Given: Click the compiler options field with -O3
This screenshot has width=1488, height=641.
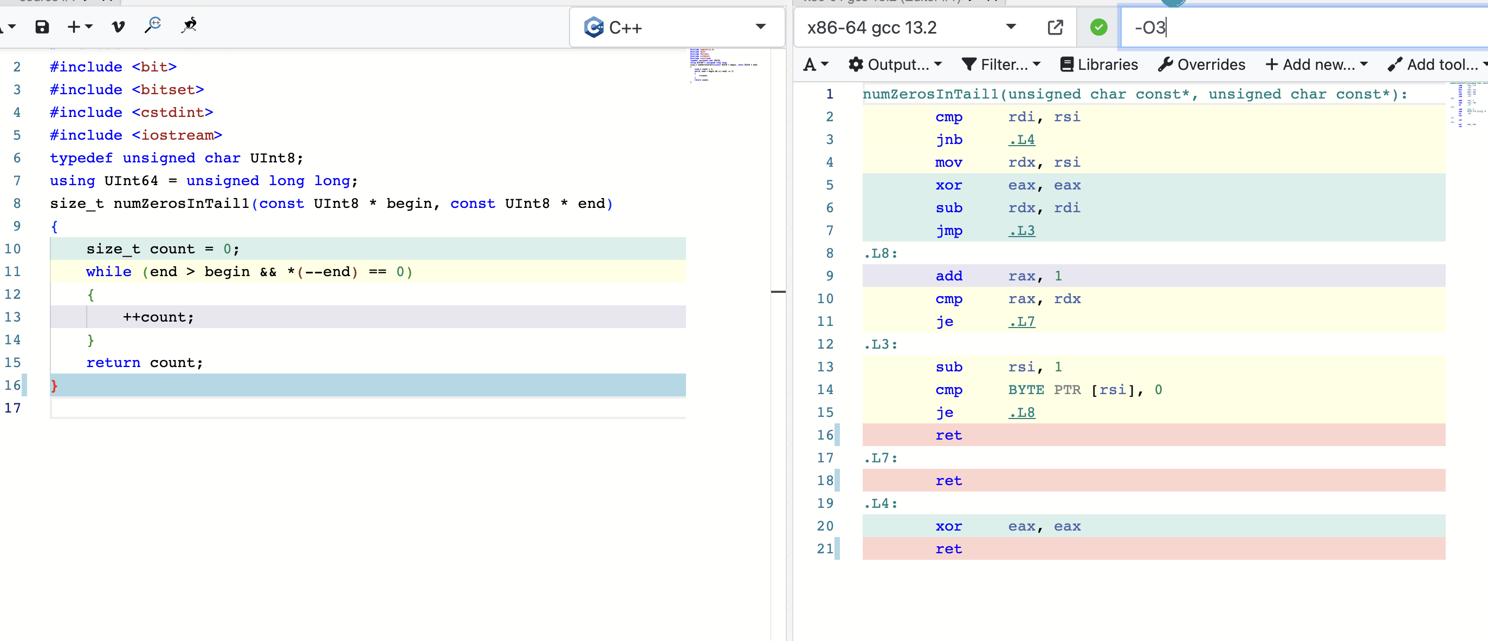Looking at the screenshot, I should tap(1304, 27).
